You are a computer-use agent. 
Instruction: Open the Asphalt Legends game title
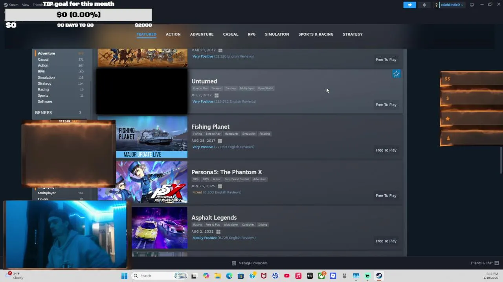[214, 218]
